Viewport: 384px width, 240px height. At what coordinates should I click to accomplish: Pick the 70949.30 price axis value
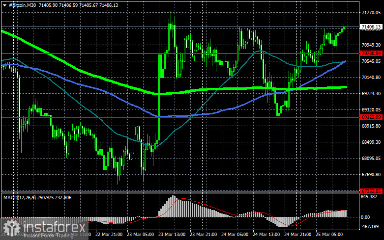(371, 45)
